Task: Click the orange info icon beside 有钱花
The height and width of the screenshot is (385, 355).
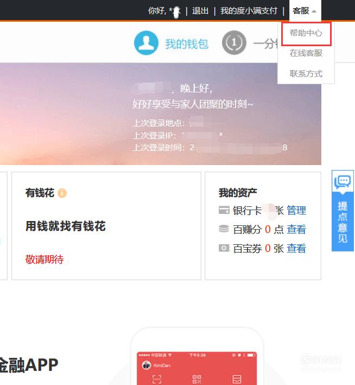Action: click(62, 193)
